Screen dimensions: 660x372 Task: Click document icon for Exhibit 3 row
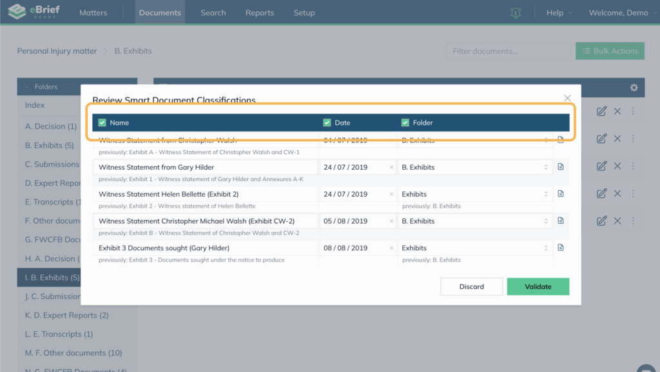561,248
